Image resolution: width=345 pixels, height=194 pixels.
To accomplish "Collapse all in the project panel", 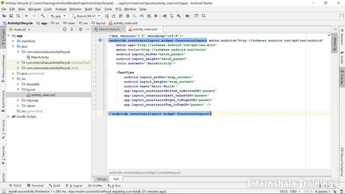I will [x=72, y=30].
